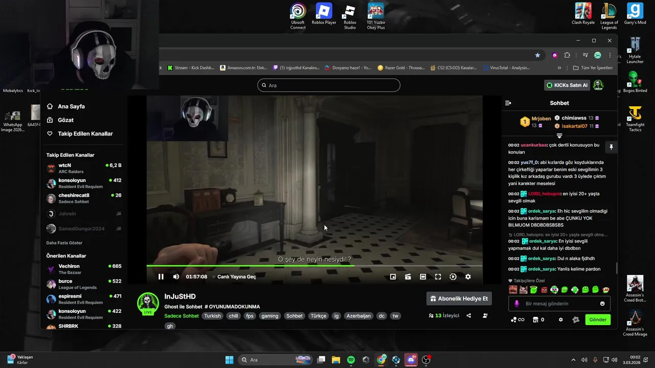655x368 pixels.
Task: Open the Stream - Kick Dashboard bookmark
Action: pyautogui.click(x=191, y=67)
